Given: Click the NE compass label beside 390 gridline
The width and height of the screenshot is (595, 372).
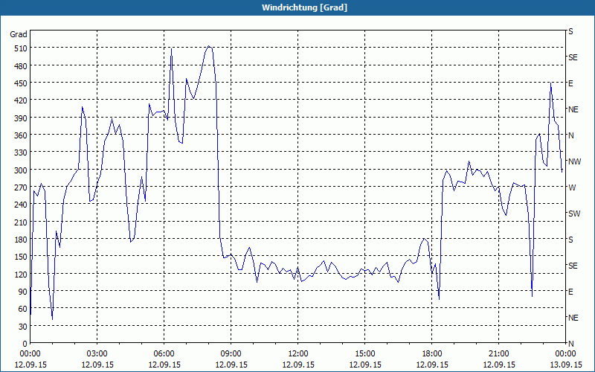Looking at the screenshot, I should (x=573, y=109).
